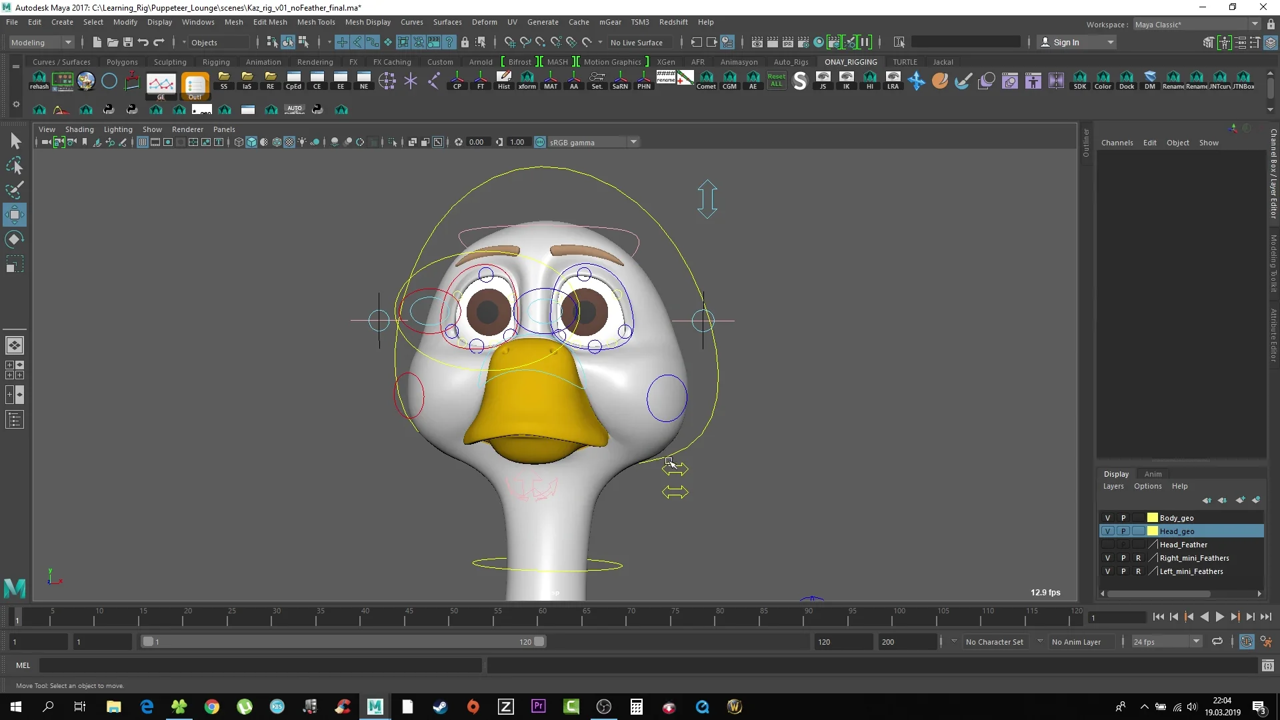Click the SDK shelf icon

click(1079, 81)
